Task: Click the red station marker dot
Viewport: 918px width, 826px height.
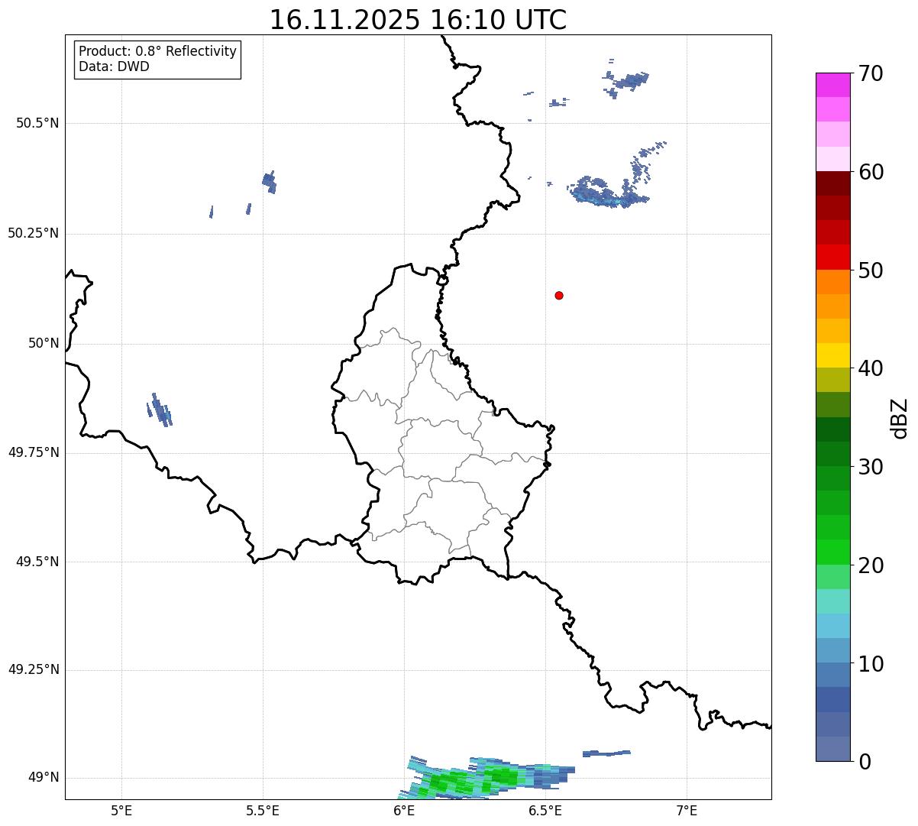Action: (x=559, y=295)
